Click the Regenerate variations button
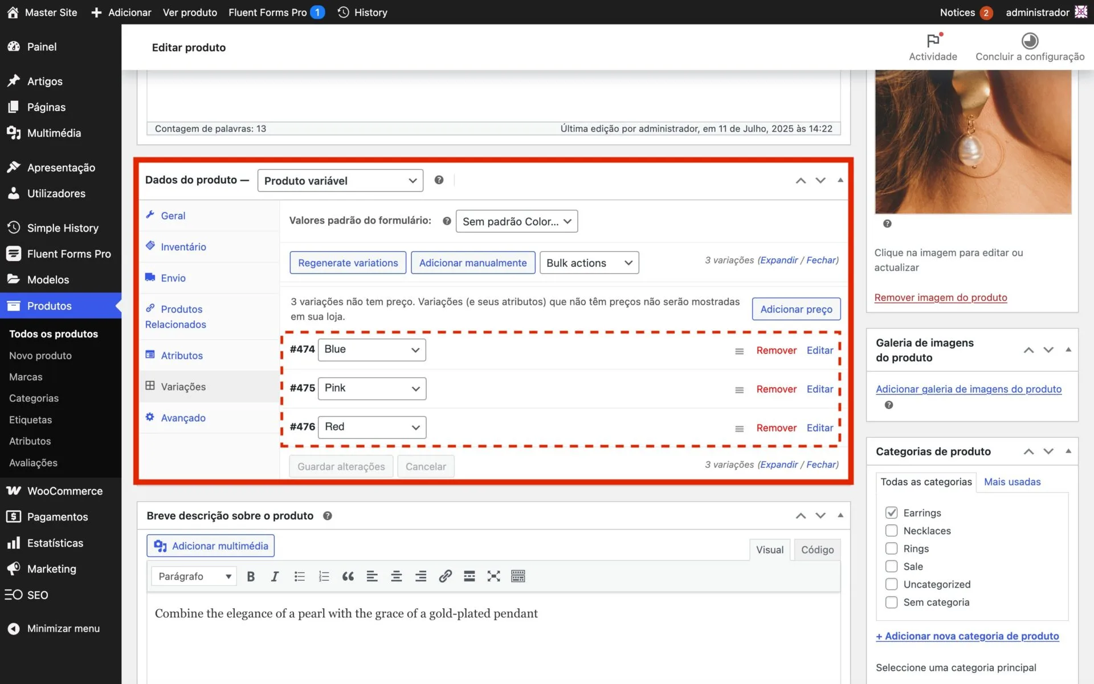 [x=348, y=263]
